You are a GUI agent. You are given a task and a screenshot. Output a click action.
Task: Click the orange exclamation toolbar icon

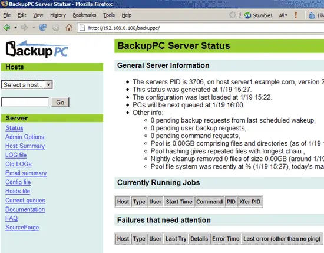[x=296, y=15]
